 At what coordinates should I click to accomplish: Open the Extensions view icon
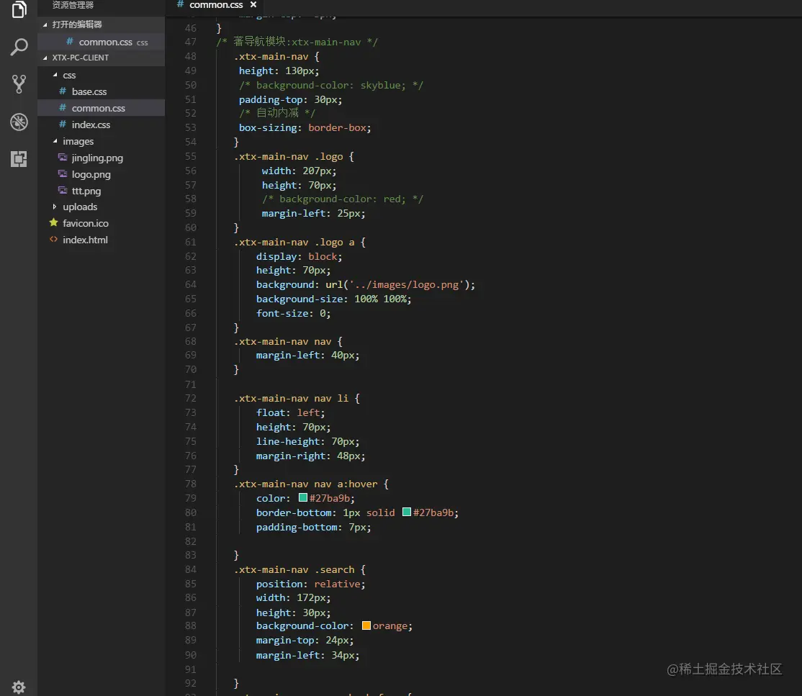[x=19, y=159]
